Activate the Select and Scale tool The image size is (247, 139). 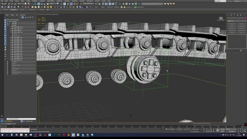click(x=45, y=4)
